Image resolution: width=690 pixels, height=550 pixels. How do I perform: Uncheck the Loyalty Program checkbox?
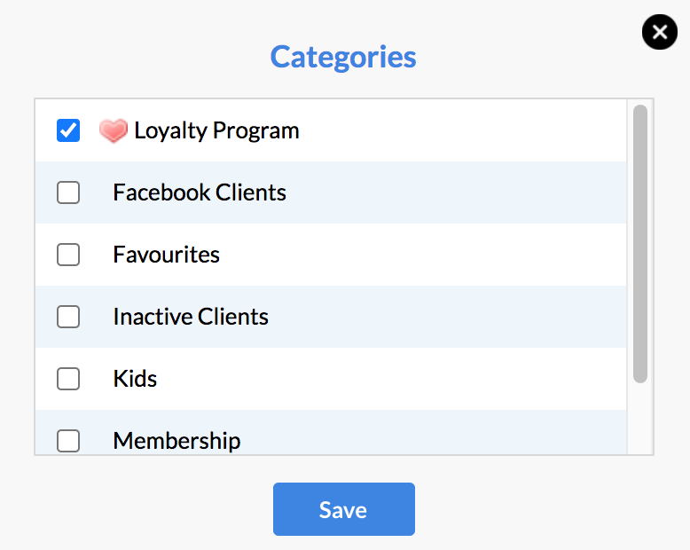[68, 130]
